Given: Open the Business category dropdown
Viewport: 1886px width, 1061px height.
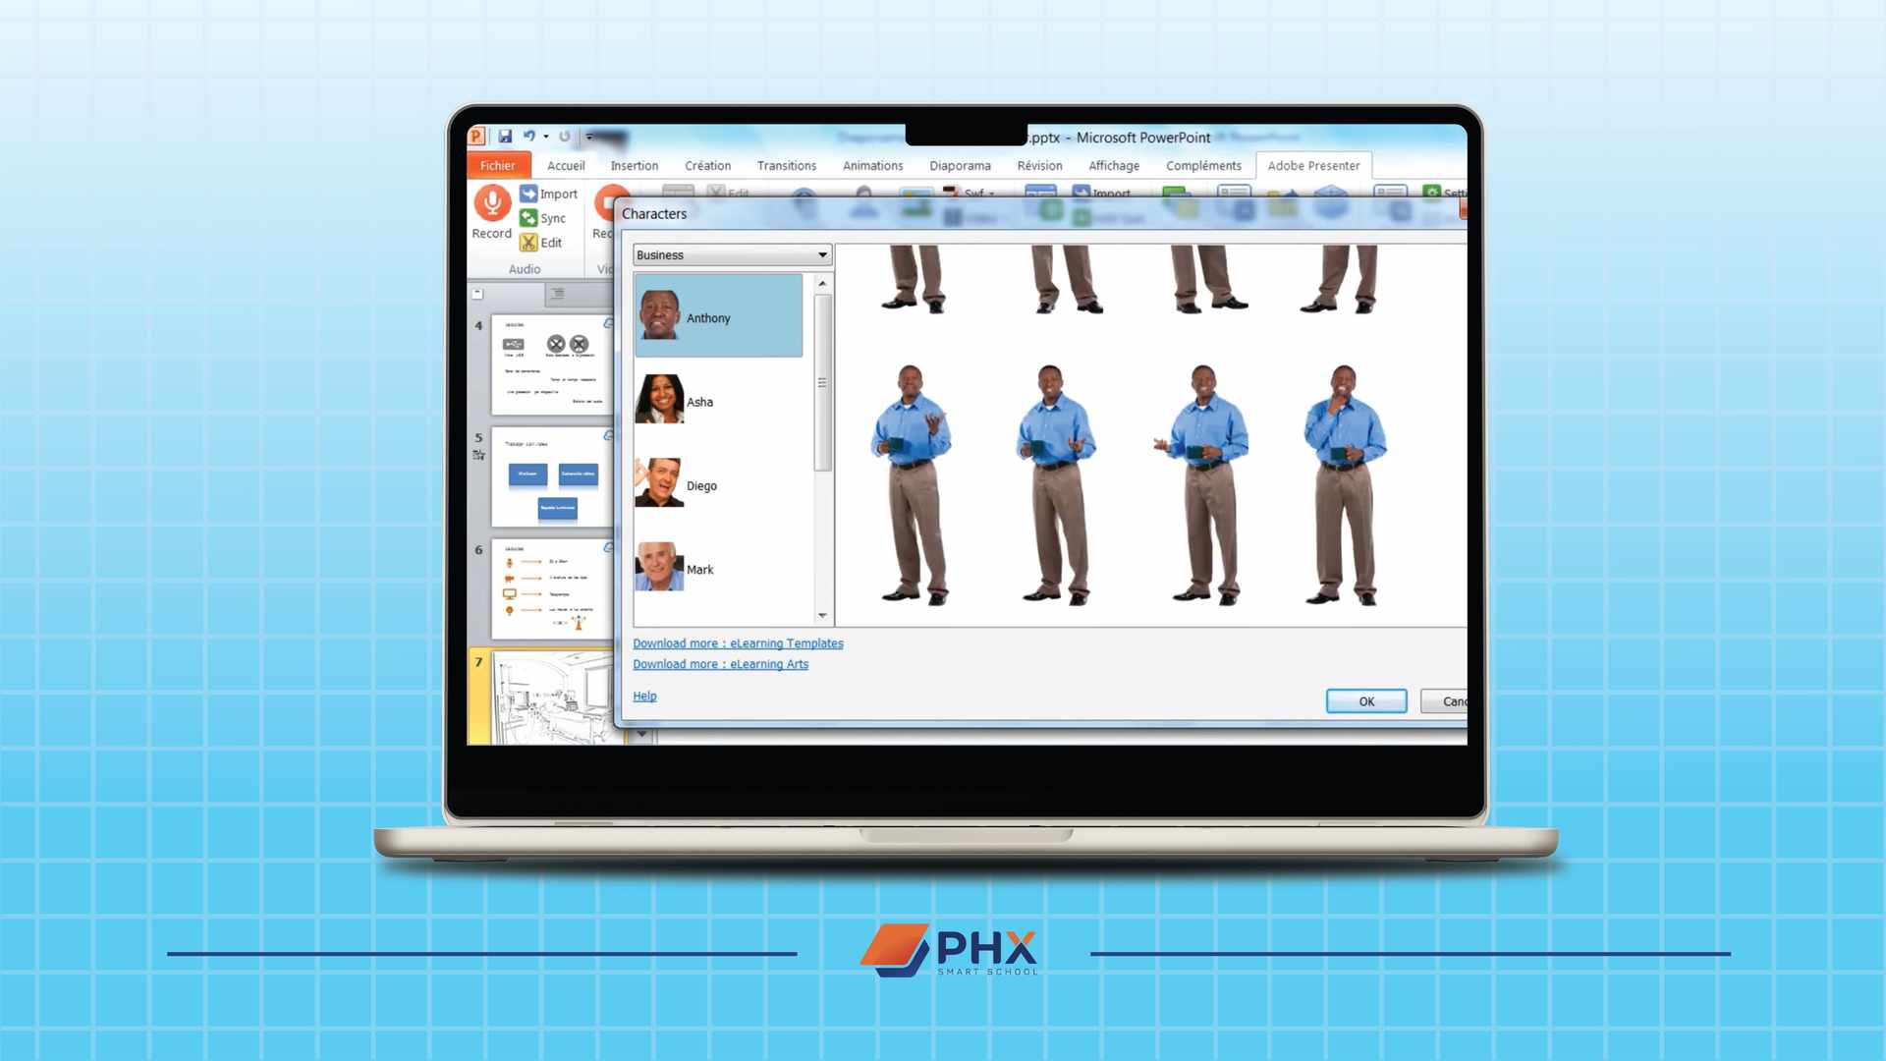Looking at the screenshot, I should point(821,253).
